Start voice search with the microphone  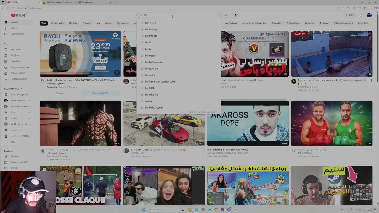pyautogui.click(x=235, y=15)
